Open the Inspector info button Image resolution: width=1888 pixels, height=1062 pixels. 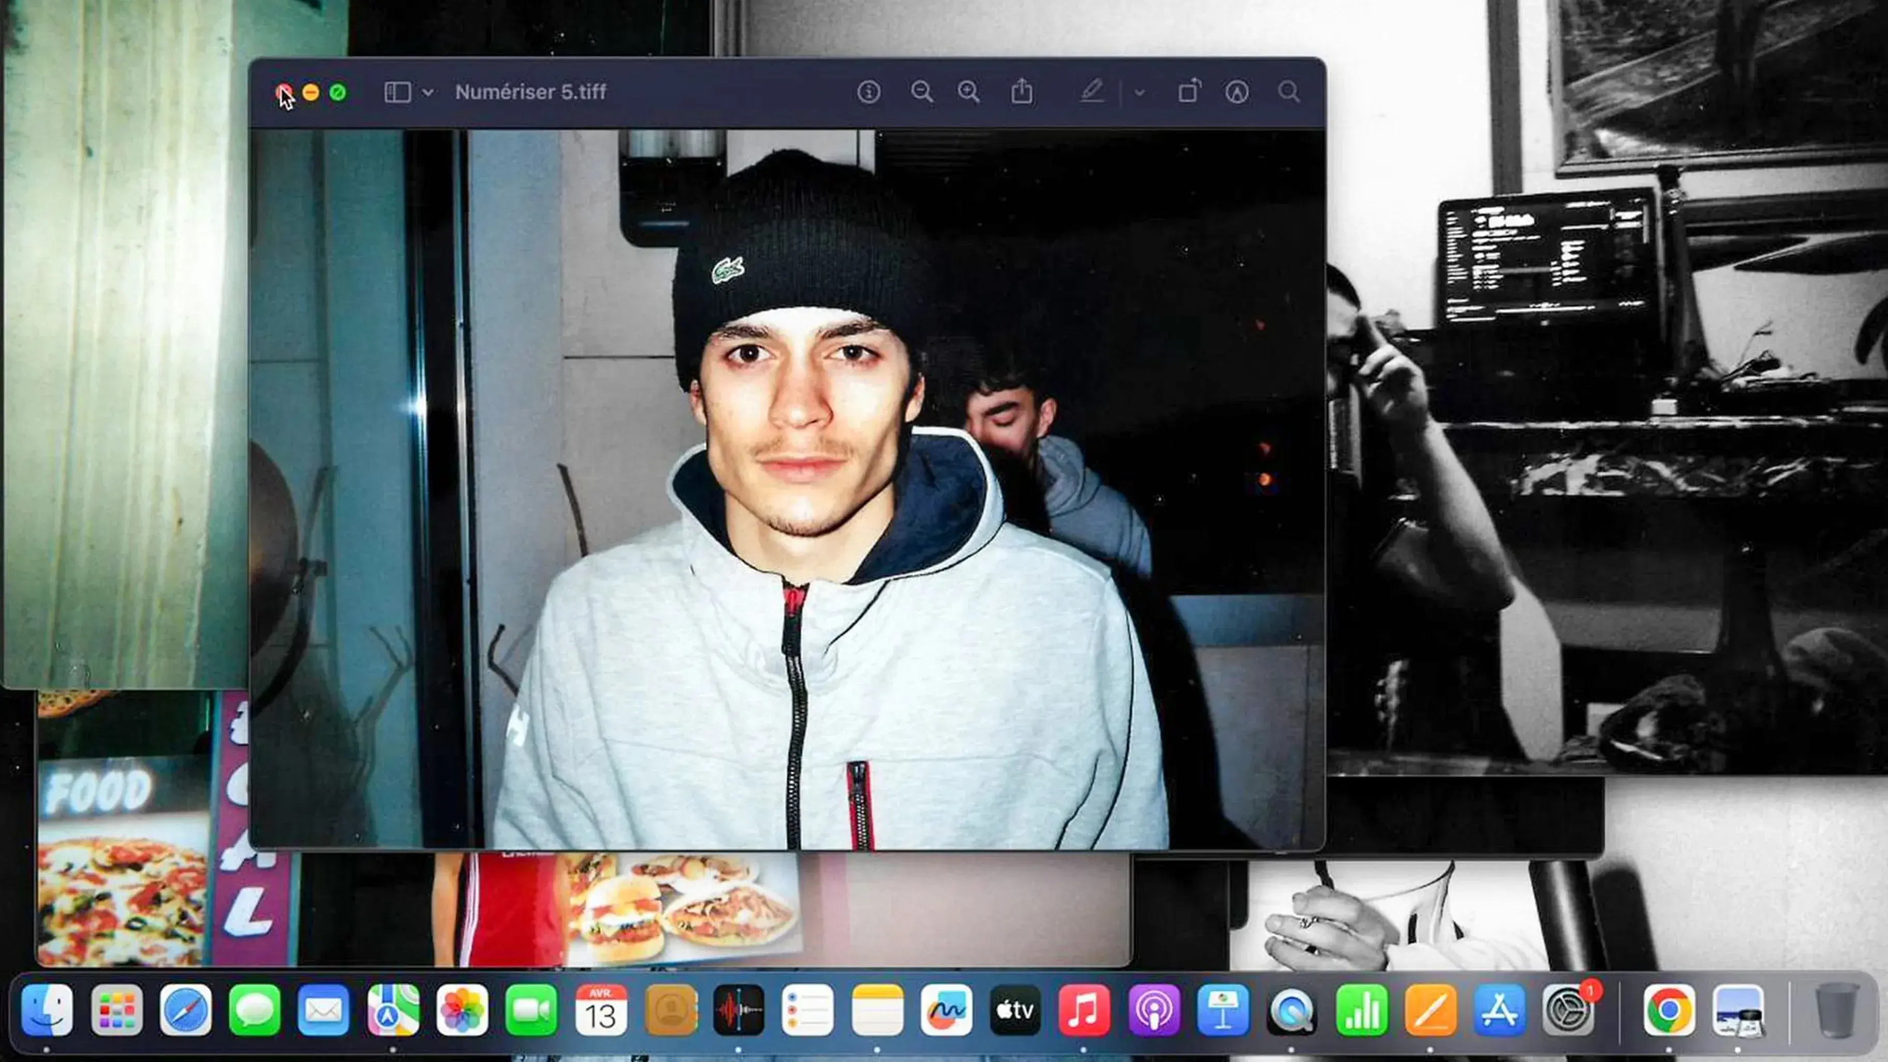coord(868,92)
